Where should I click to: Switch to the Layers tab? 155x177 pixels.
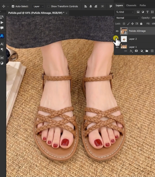click(x=119, y=5)
